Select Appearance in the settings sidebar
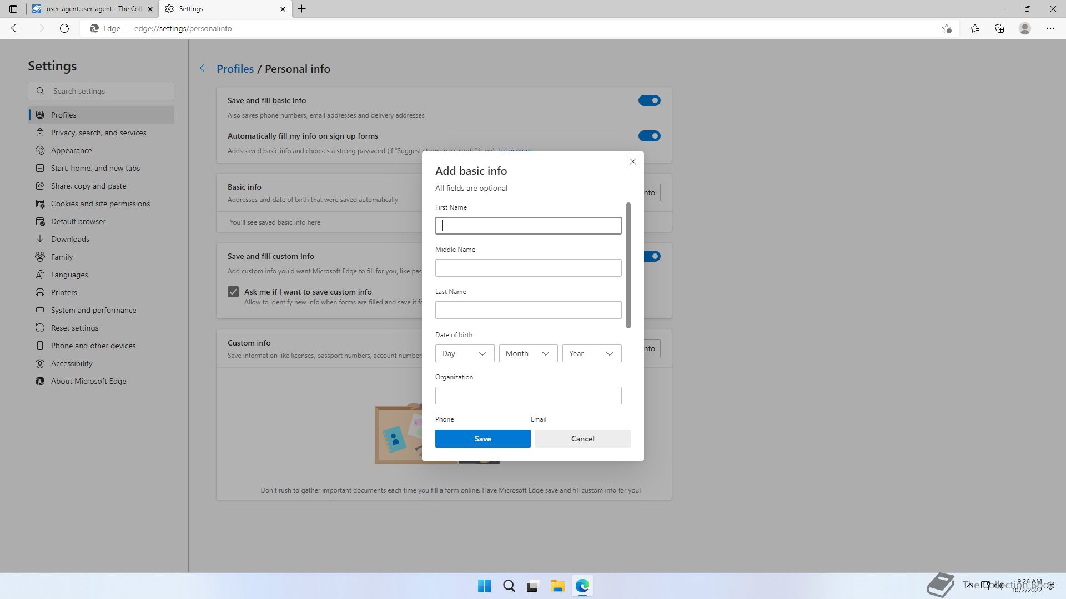This screenshot has width=1066, height=599. tap(72, 150)
